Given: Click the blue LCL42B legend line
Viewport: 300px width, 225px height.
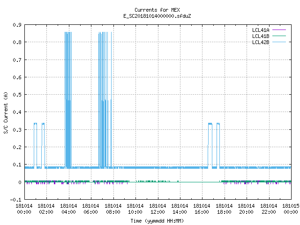Looking at the screenshot, I should coord(279,42).
